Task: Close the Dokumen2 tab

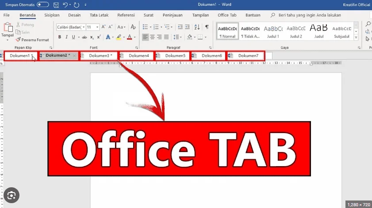Action: (x=74, y=56)
